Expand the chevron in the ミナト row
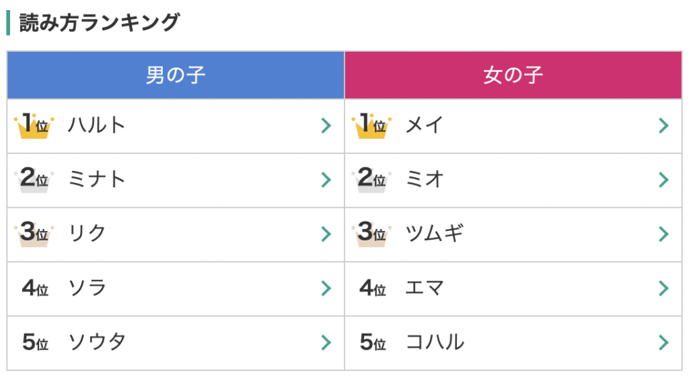The image size is (689, 381). click(326, 180)
